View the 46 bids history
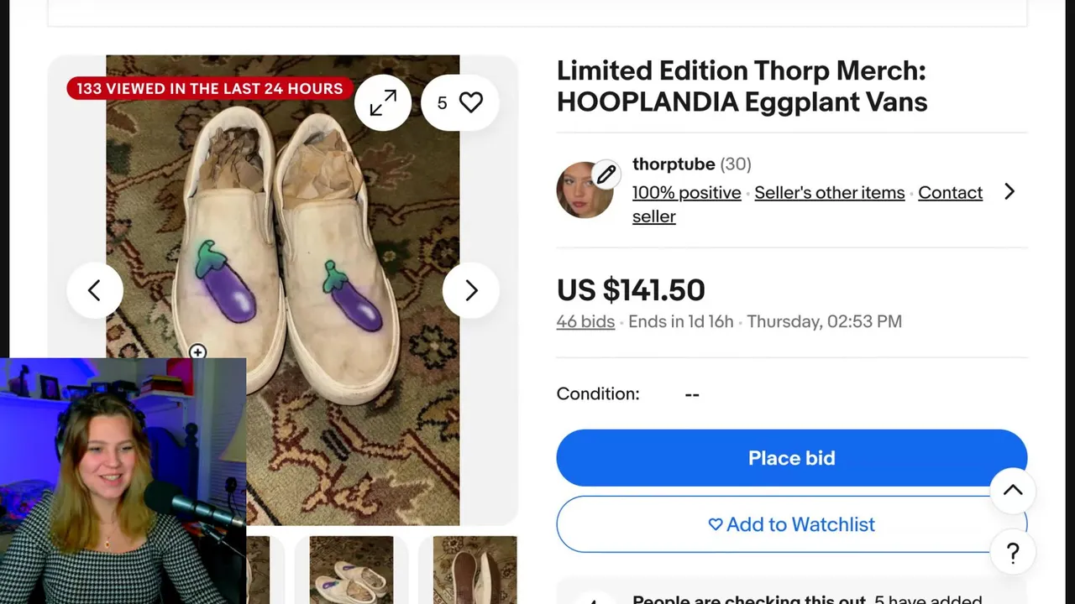This screenshot has width=1075, height=604. (585, 321)
